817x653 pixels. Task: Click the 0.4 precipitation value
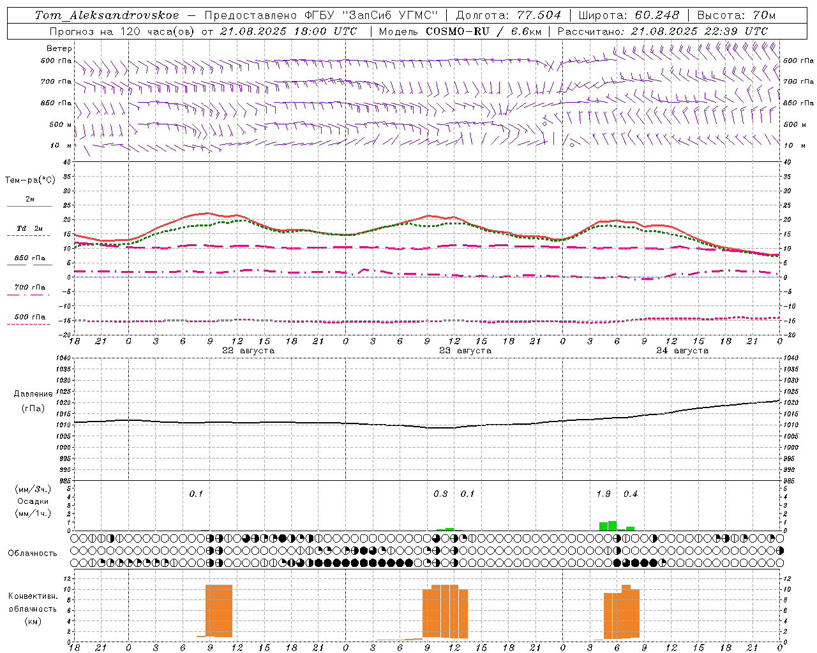click(x=631, y=494)
